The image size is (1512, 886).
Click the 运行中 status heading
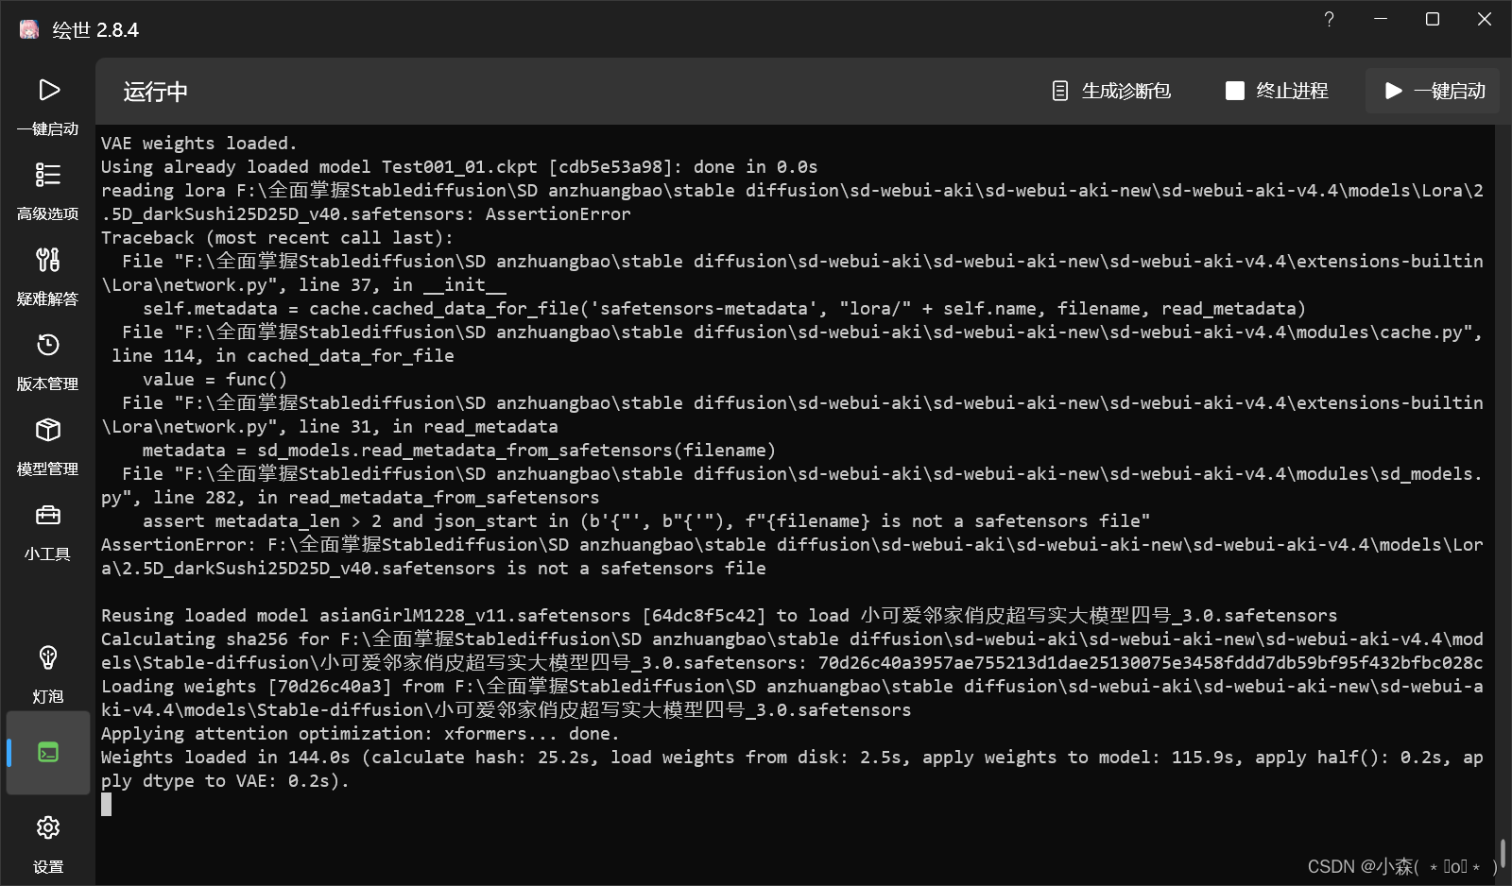pyautogui.click(x=155, y=92)
